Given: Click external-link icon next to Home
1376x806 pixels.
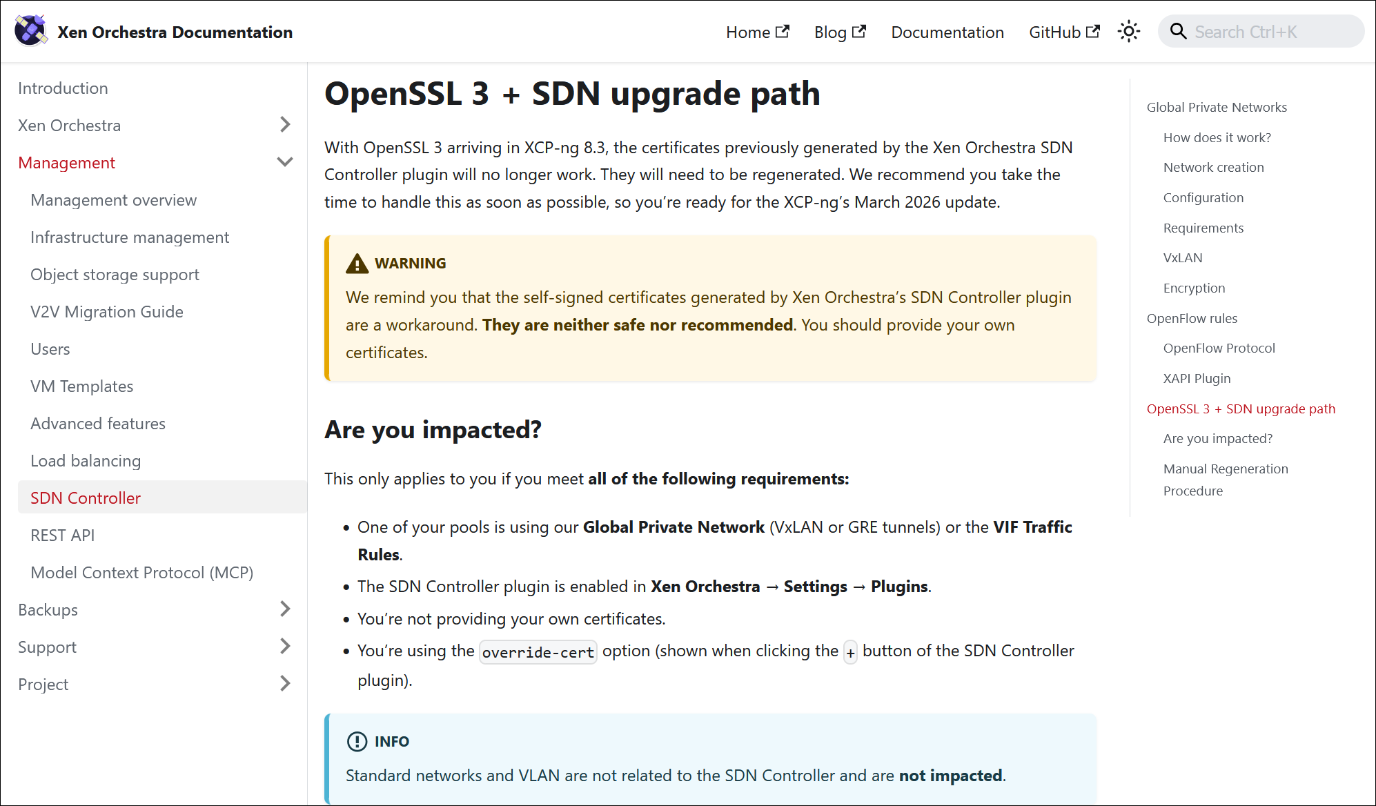Looking at the screenshot, I should [x=783, y=32].
